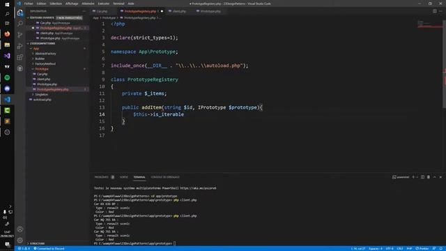Open the Search view in activity bar
Viewport: 446px width, 251px height.
[20, 24]
